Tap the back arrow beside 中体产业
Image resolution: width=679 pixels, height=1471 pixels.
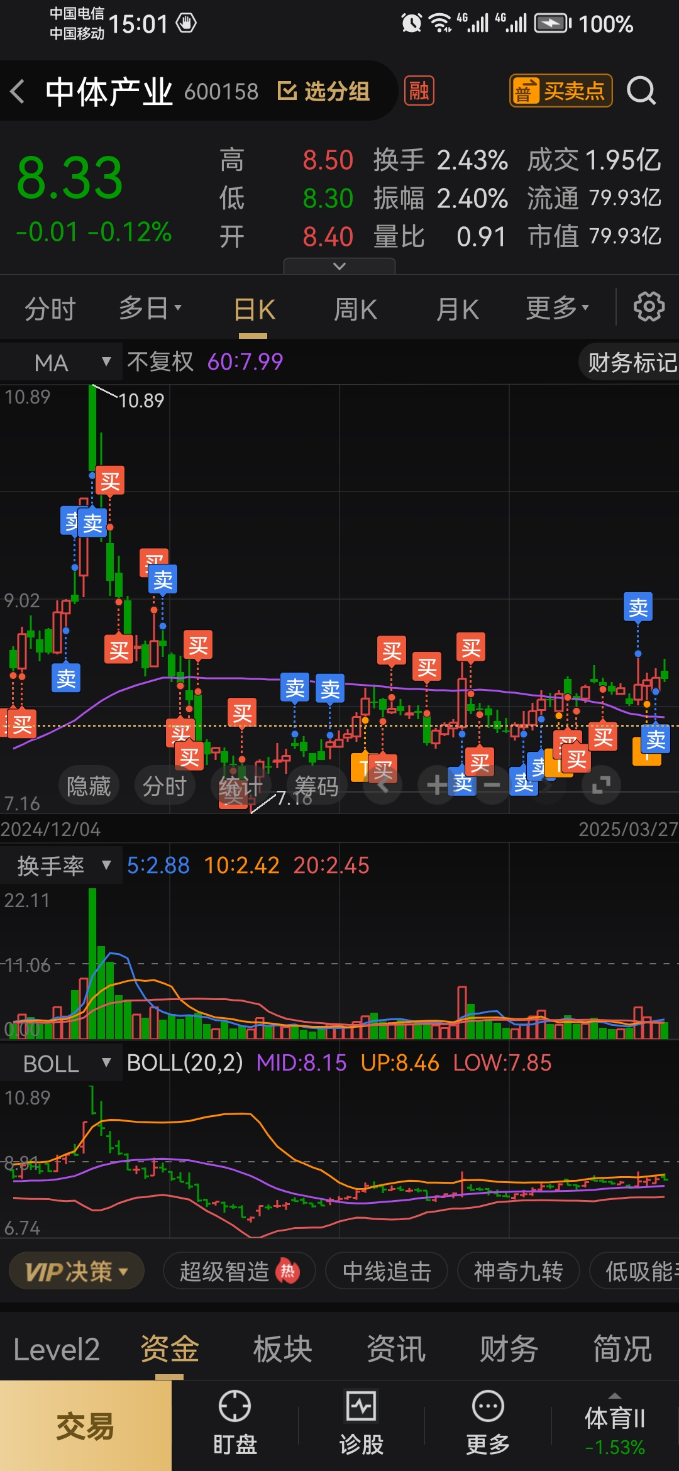(x=18, y=92)
